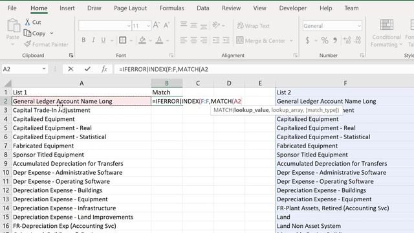Image resolution: width=414 pixels, height=233 pixels.
Task: Increase font size with larger A
Action: tap(156, 25)
